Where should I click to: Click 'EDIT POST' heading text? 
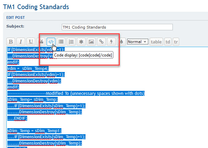[15, 17]
